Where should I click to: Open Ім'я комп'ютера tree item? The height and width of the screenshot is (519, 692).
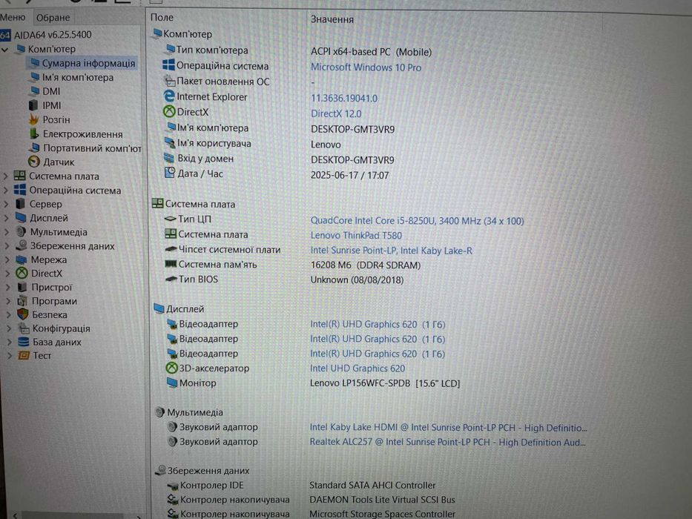coord(78,77)
